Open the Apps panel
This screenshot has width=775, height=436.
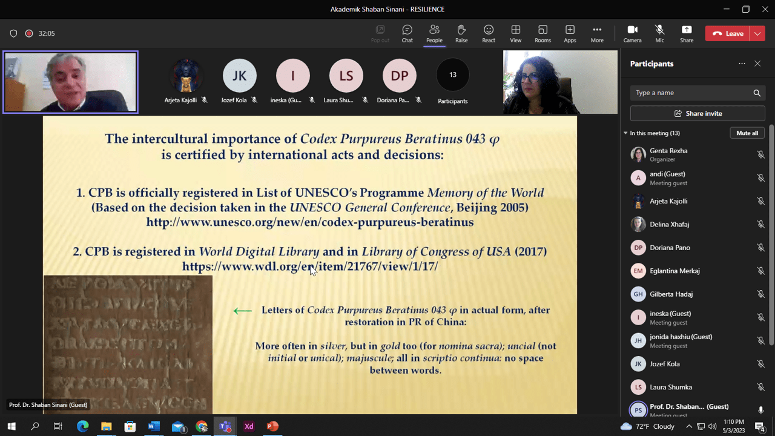click(570, 33)
